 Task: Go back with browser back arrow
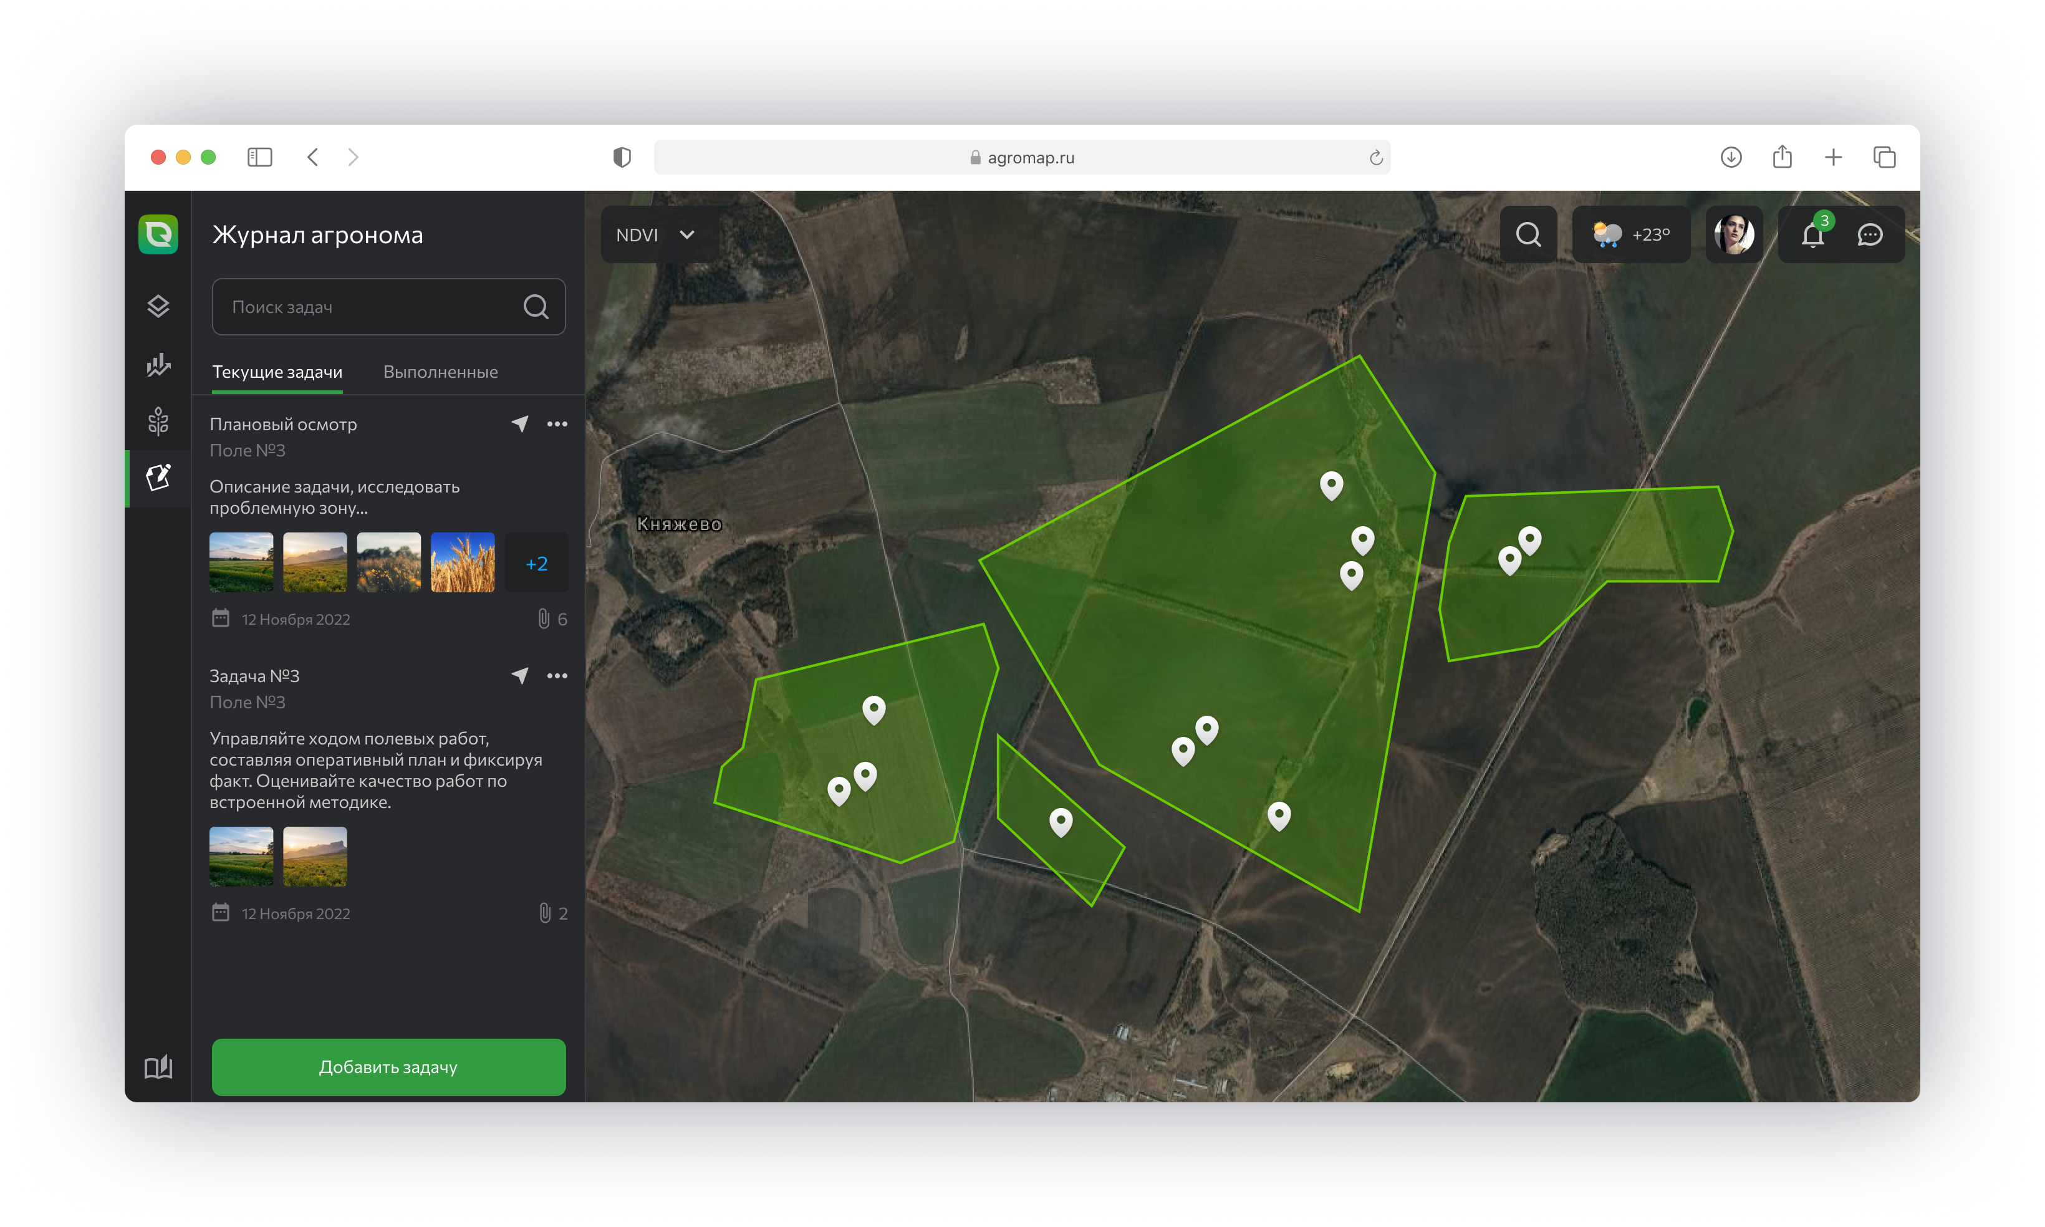312,157
